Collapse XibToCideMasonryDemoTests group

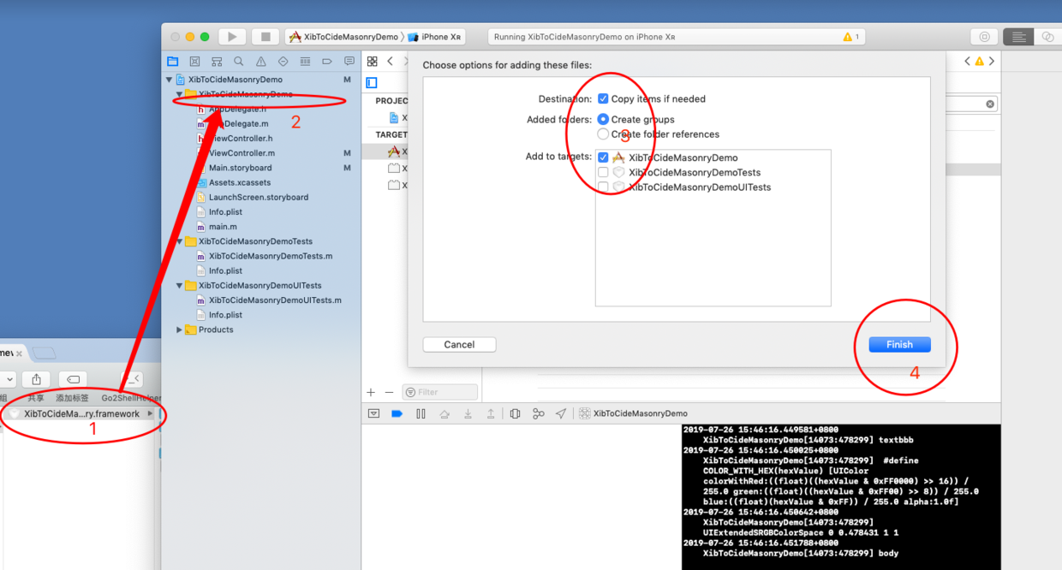point(179,241)
